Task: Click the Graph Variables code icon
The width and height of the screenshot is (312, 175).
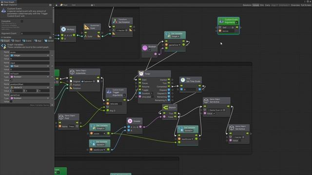Action: coord(3,46)
